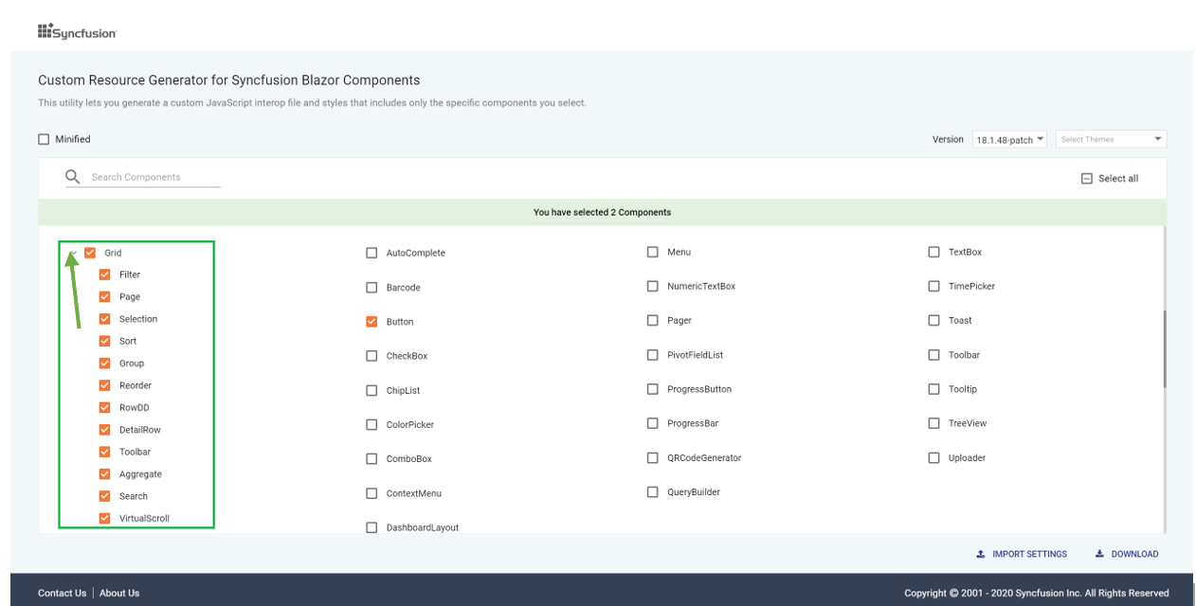Click the Import Settings button
Viewport: 1196px width, 606px height.
(1022, 554)
